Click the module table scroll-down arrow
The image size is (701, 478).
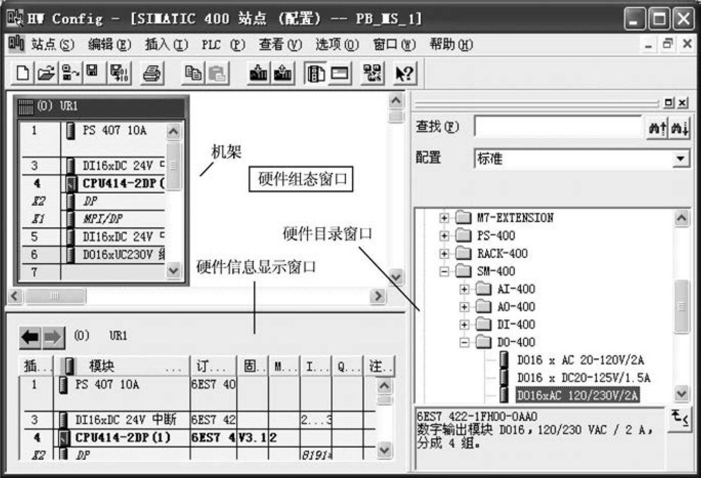(384, 450)
